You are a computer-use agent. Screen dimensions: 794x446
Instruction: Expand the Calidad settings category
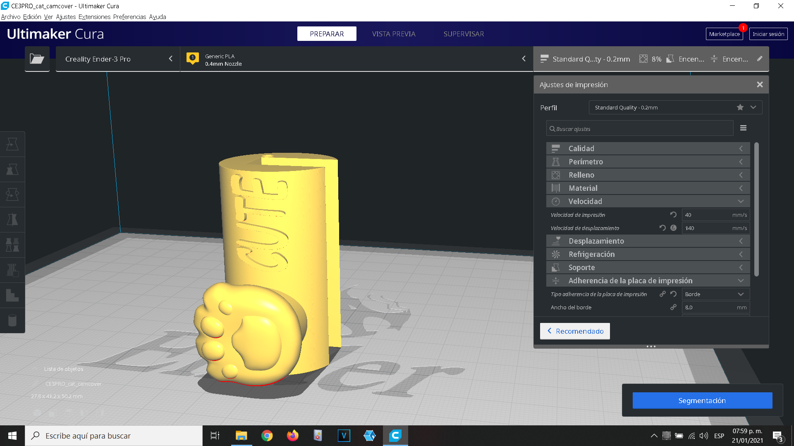tap(648, 148)
